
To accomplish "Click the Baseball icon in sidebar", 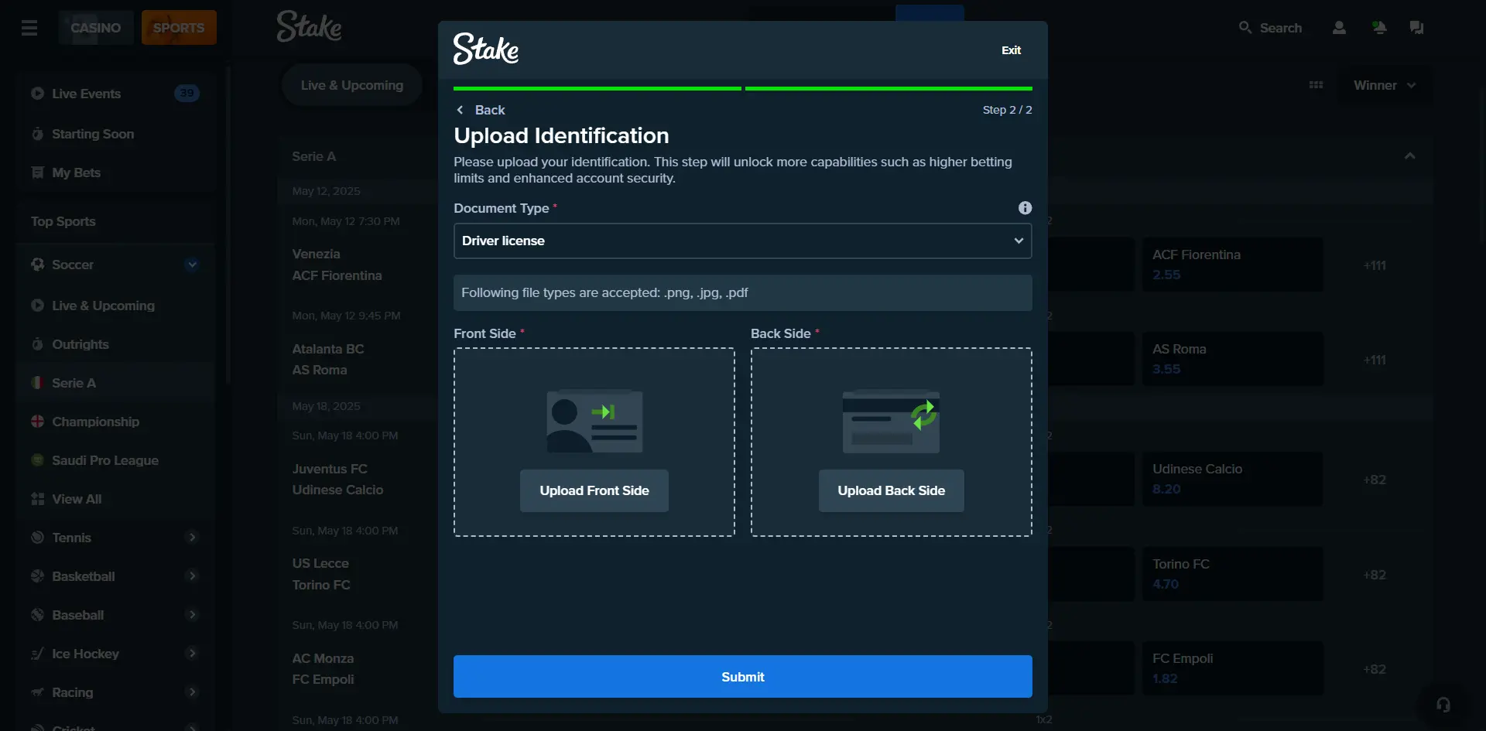I will pyautogui.click(x=37, y=615).
